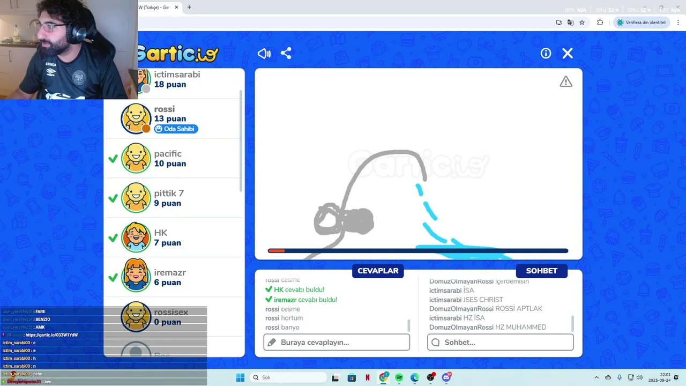Click the taskbar search box 'Sök'
The height and width of the screenshot is (386, 686).
click(288, 377)
